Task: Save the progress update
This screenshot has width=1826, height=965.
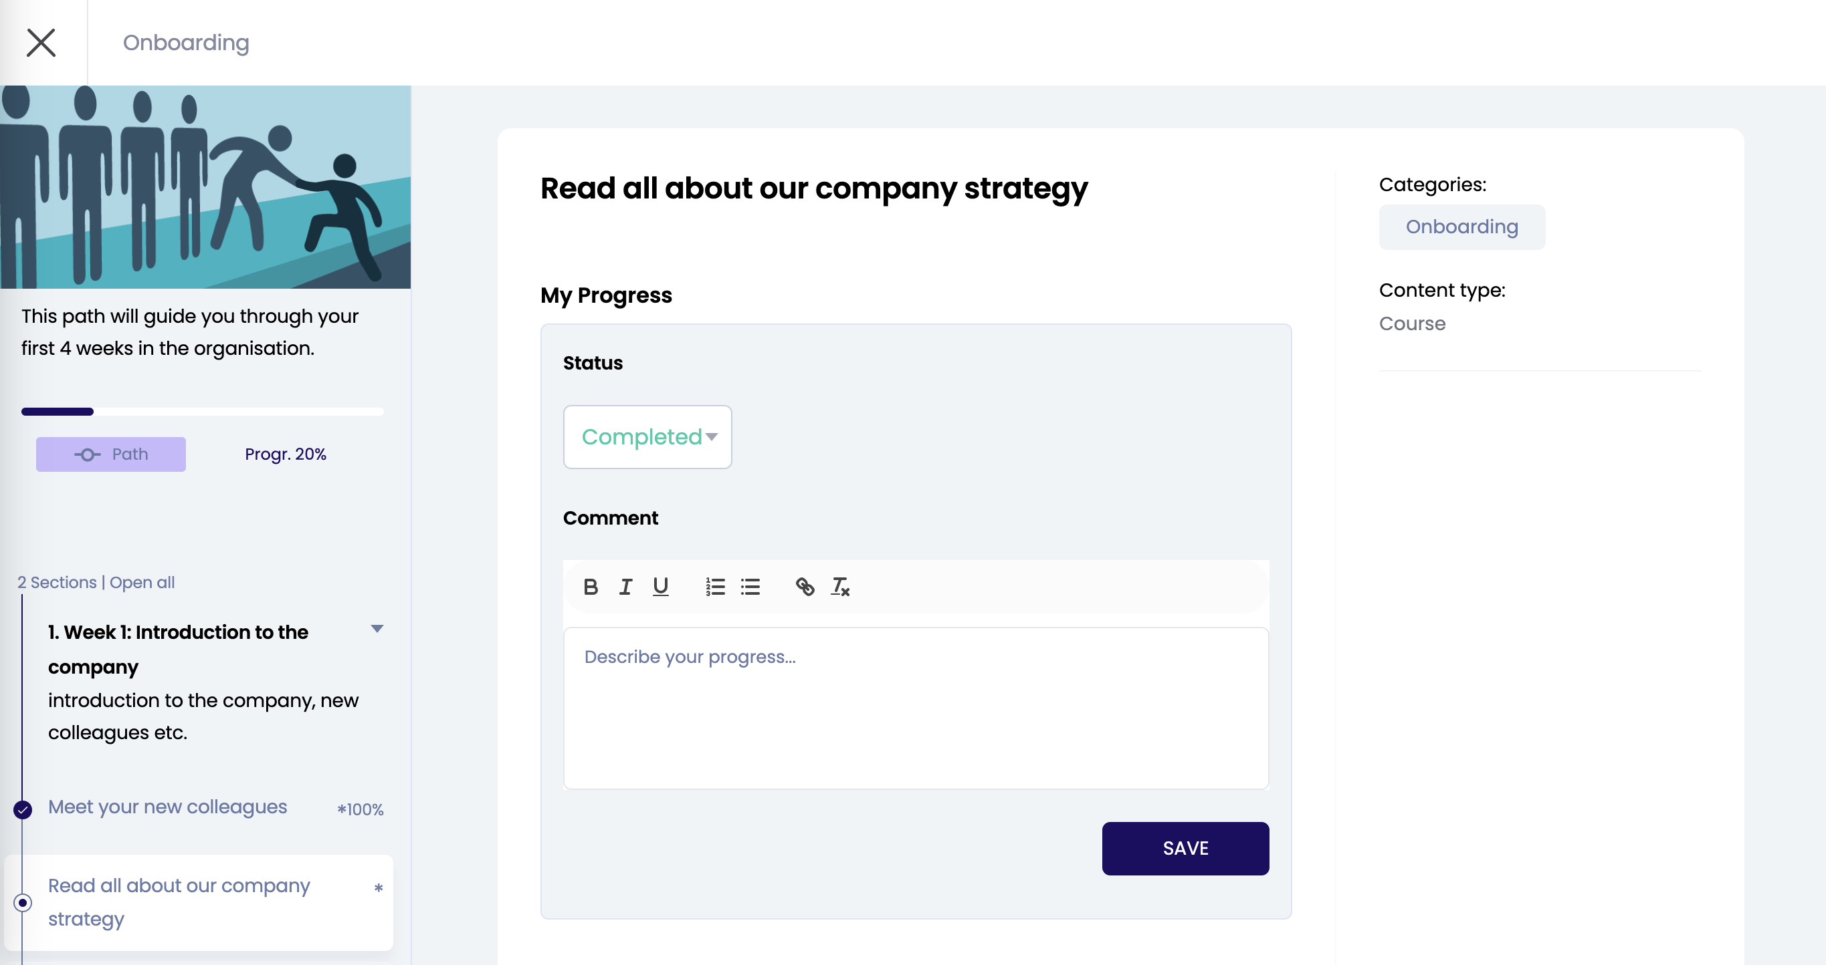Action: 1185,848
